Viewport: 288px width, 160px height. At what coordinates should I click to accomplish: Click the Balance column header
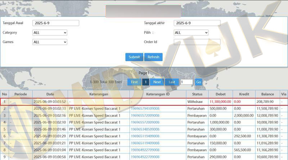tap(267, 94)
